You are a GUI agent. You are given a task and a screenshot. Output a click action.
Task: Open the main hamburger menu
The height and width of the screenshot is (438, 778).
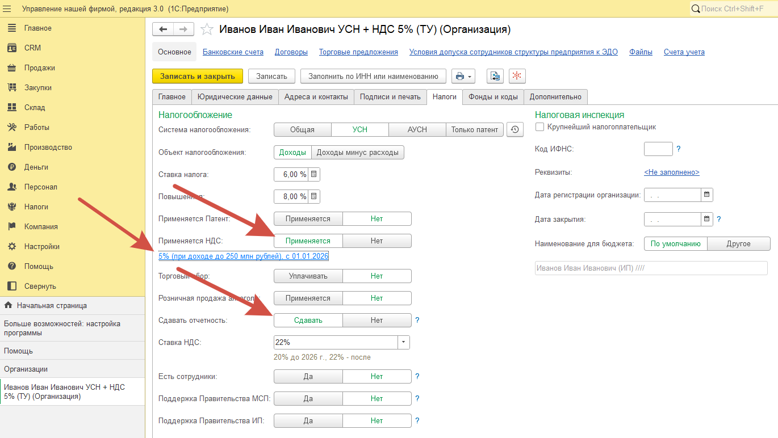[x=7, y=9]
